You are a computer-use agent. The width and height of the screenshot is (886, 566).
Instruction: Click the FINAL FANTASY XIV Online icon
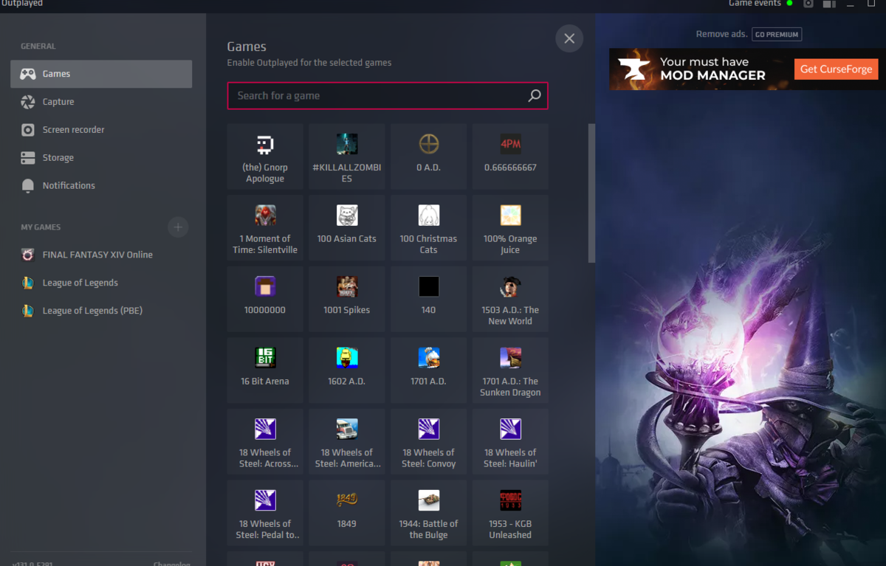[28, 255]
